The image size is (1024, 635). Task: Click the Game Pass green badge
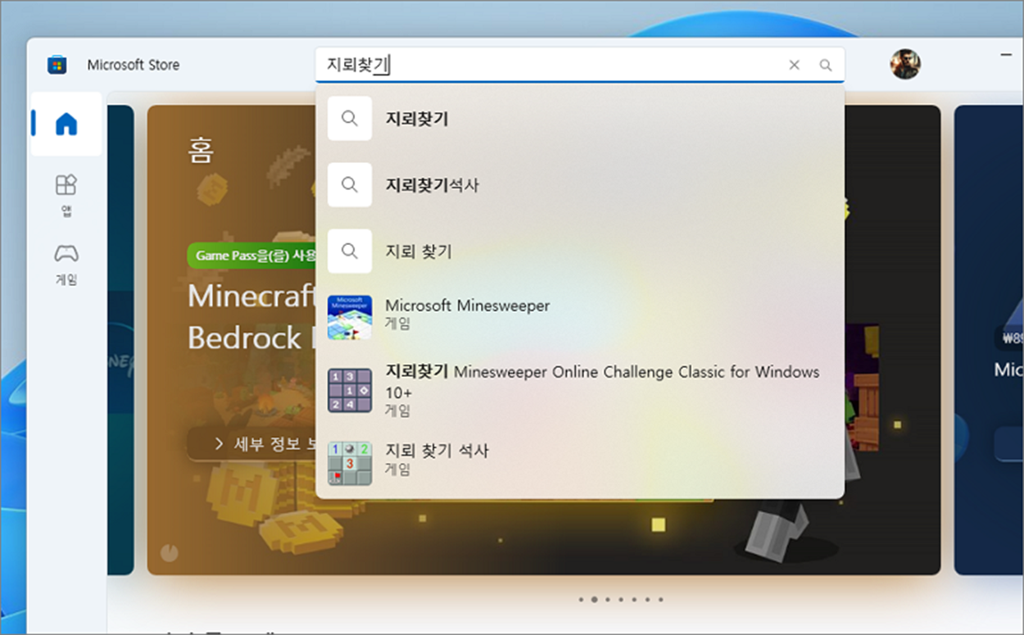[252, 256]
